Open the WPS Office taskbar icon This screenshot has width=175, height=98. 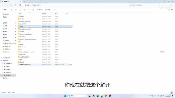pyautogui.click(x=106, y=96)
